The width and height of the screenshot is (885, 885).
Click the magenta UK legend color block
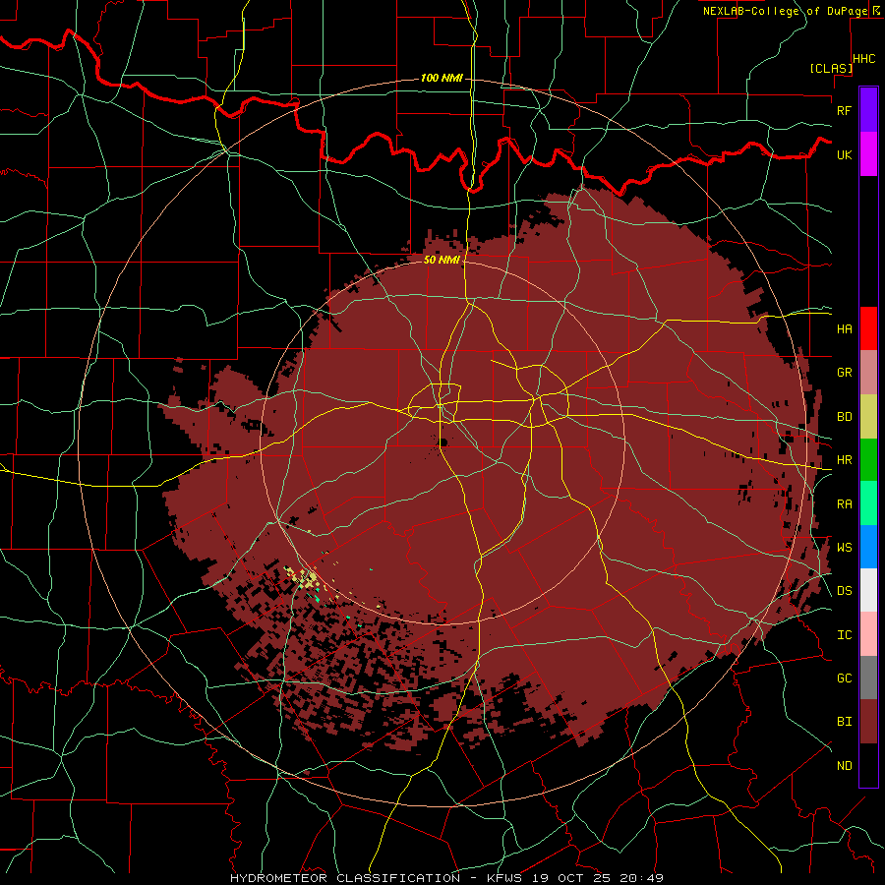pyautogui.click(x=868, y=154)
